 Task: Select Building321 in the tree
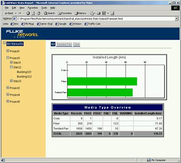(24, 72)
